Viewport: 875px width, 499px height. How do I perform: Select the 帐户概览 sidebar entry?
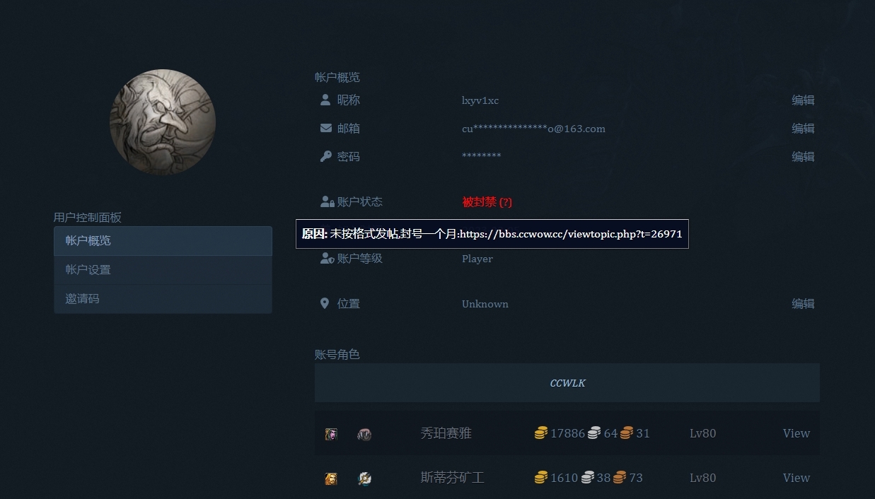[x=163, y=240]
